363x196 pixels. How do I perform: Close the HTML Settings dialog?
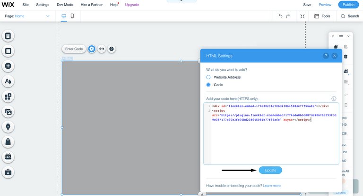335,56
